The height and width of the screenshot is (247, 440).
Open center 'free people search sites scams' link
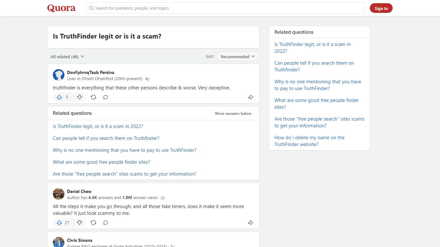[x=124, y=174]
